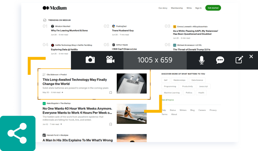This screenshot has height=151, width=258.
Task: Select the Data Science topic tag
Action: (197, 80)
